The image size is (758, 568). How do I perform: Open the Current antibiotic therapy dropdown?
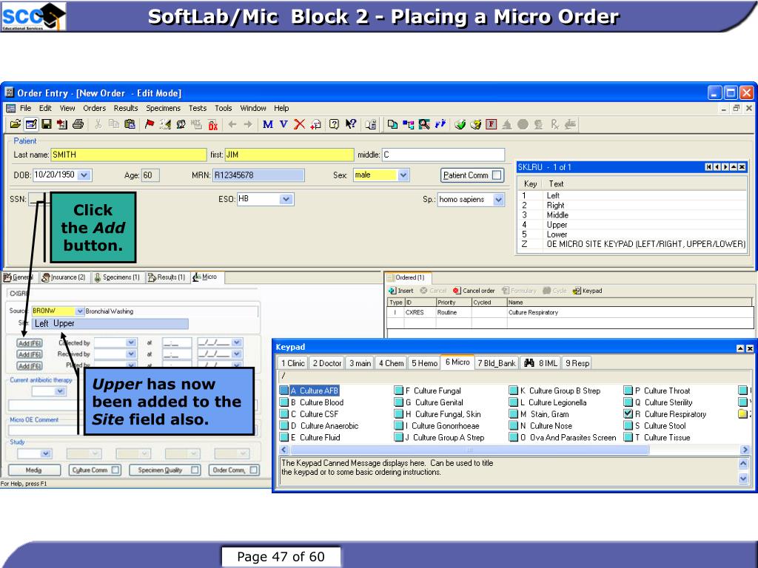pos(60,391)
